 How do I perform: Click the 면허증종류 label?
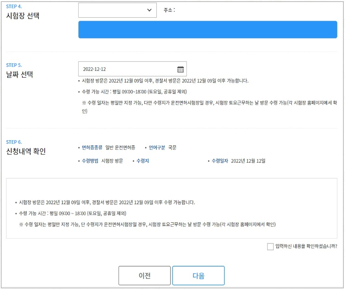pos(92,147)
